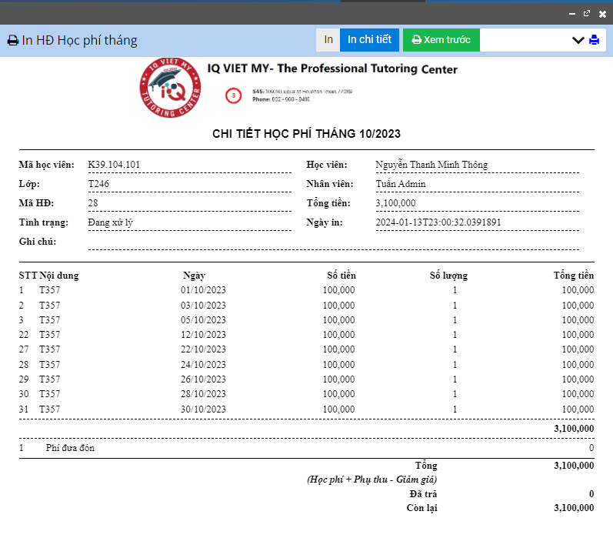Expand the printer selection dropdown arrow
Screen dimensions: 613x538
[x=578, y=40]
